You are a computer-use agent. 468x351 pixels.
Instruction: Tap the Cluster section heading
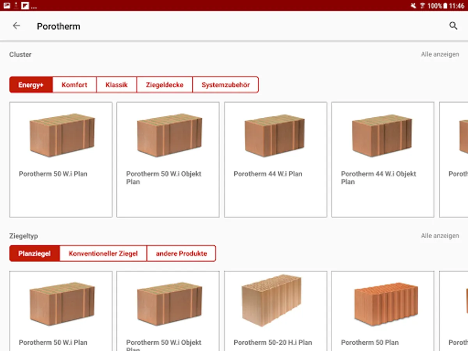pyautogui.click(x=20, y=55)
